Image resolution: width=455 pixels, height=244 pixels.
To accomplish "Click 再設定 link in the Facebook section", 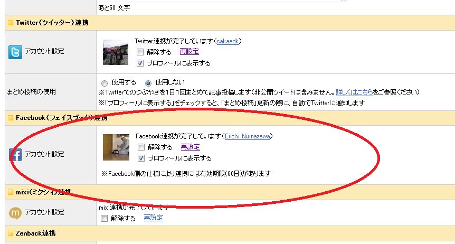I will (191, 147).
